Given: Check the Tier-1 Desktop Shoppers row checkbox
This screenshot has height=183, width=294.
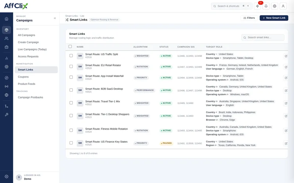Looking at the screenshot, I should [x=71, y=116].
